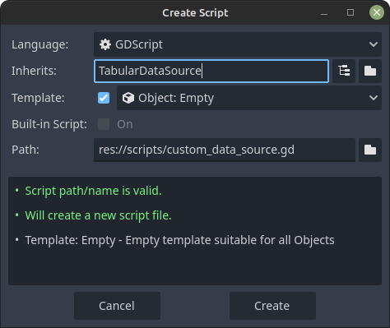Image resolution: width=390 pixels, height=328 pixels.
Task: Uncheck the Template checkbox
Action: tap(104, 98)
